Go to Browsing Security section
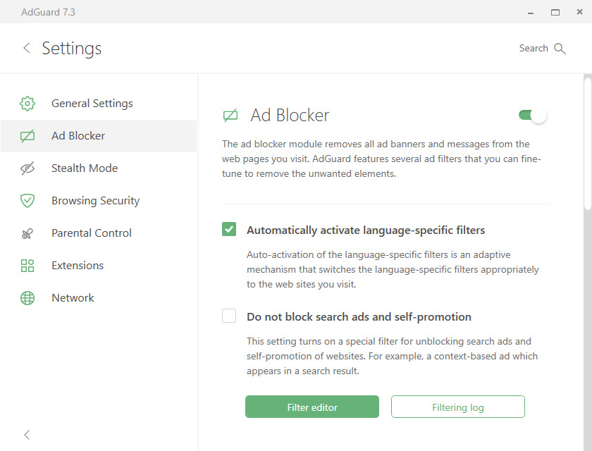 [99, 201]
